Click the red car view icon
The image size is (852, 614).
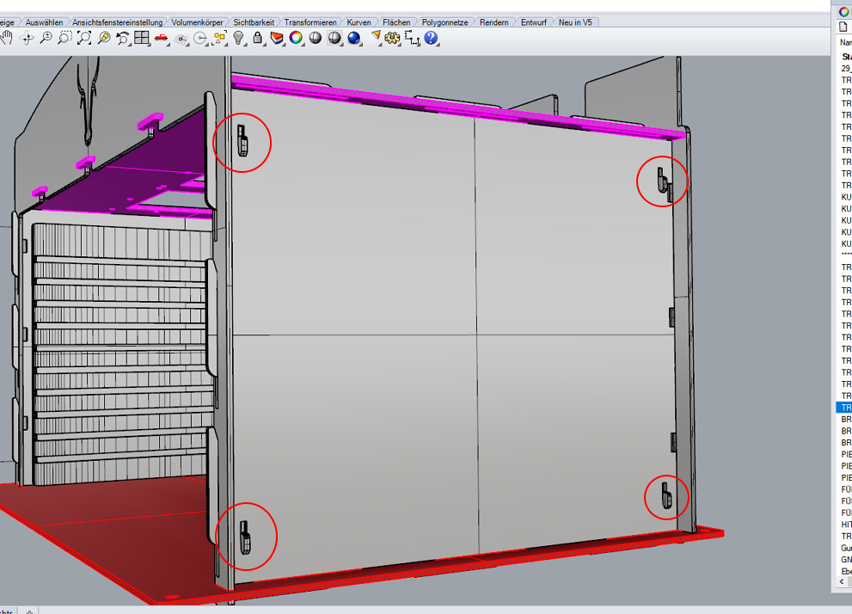(161, 38)
